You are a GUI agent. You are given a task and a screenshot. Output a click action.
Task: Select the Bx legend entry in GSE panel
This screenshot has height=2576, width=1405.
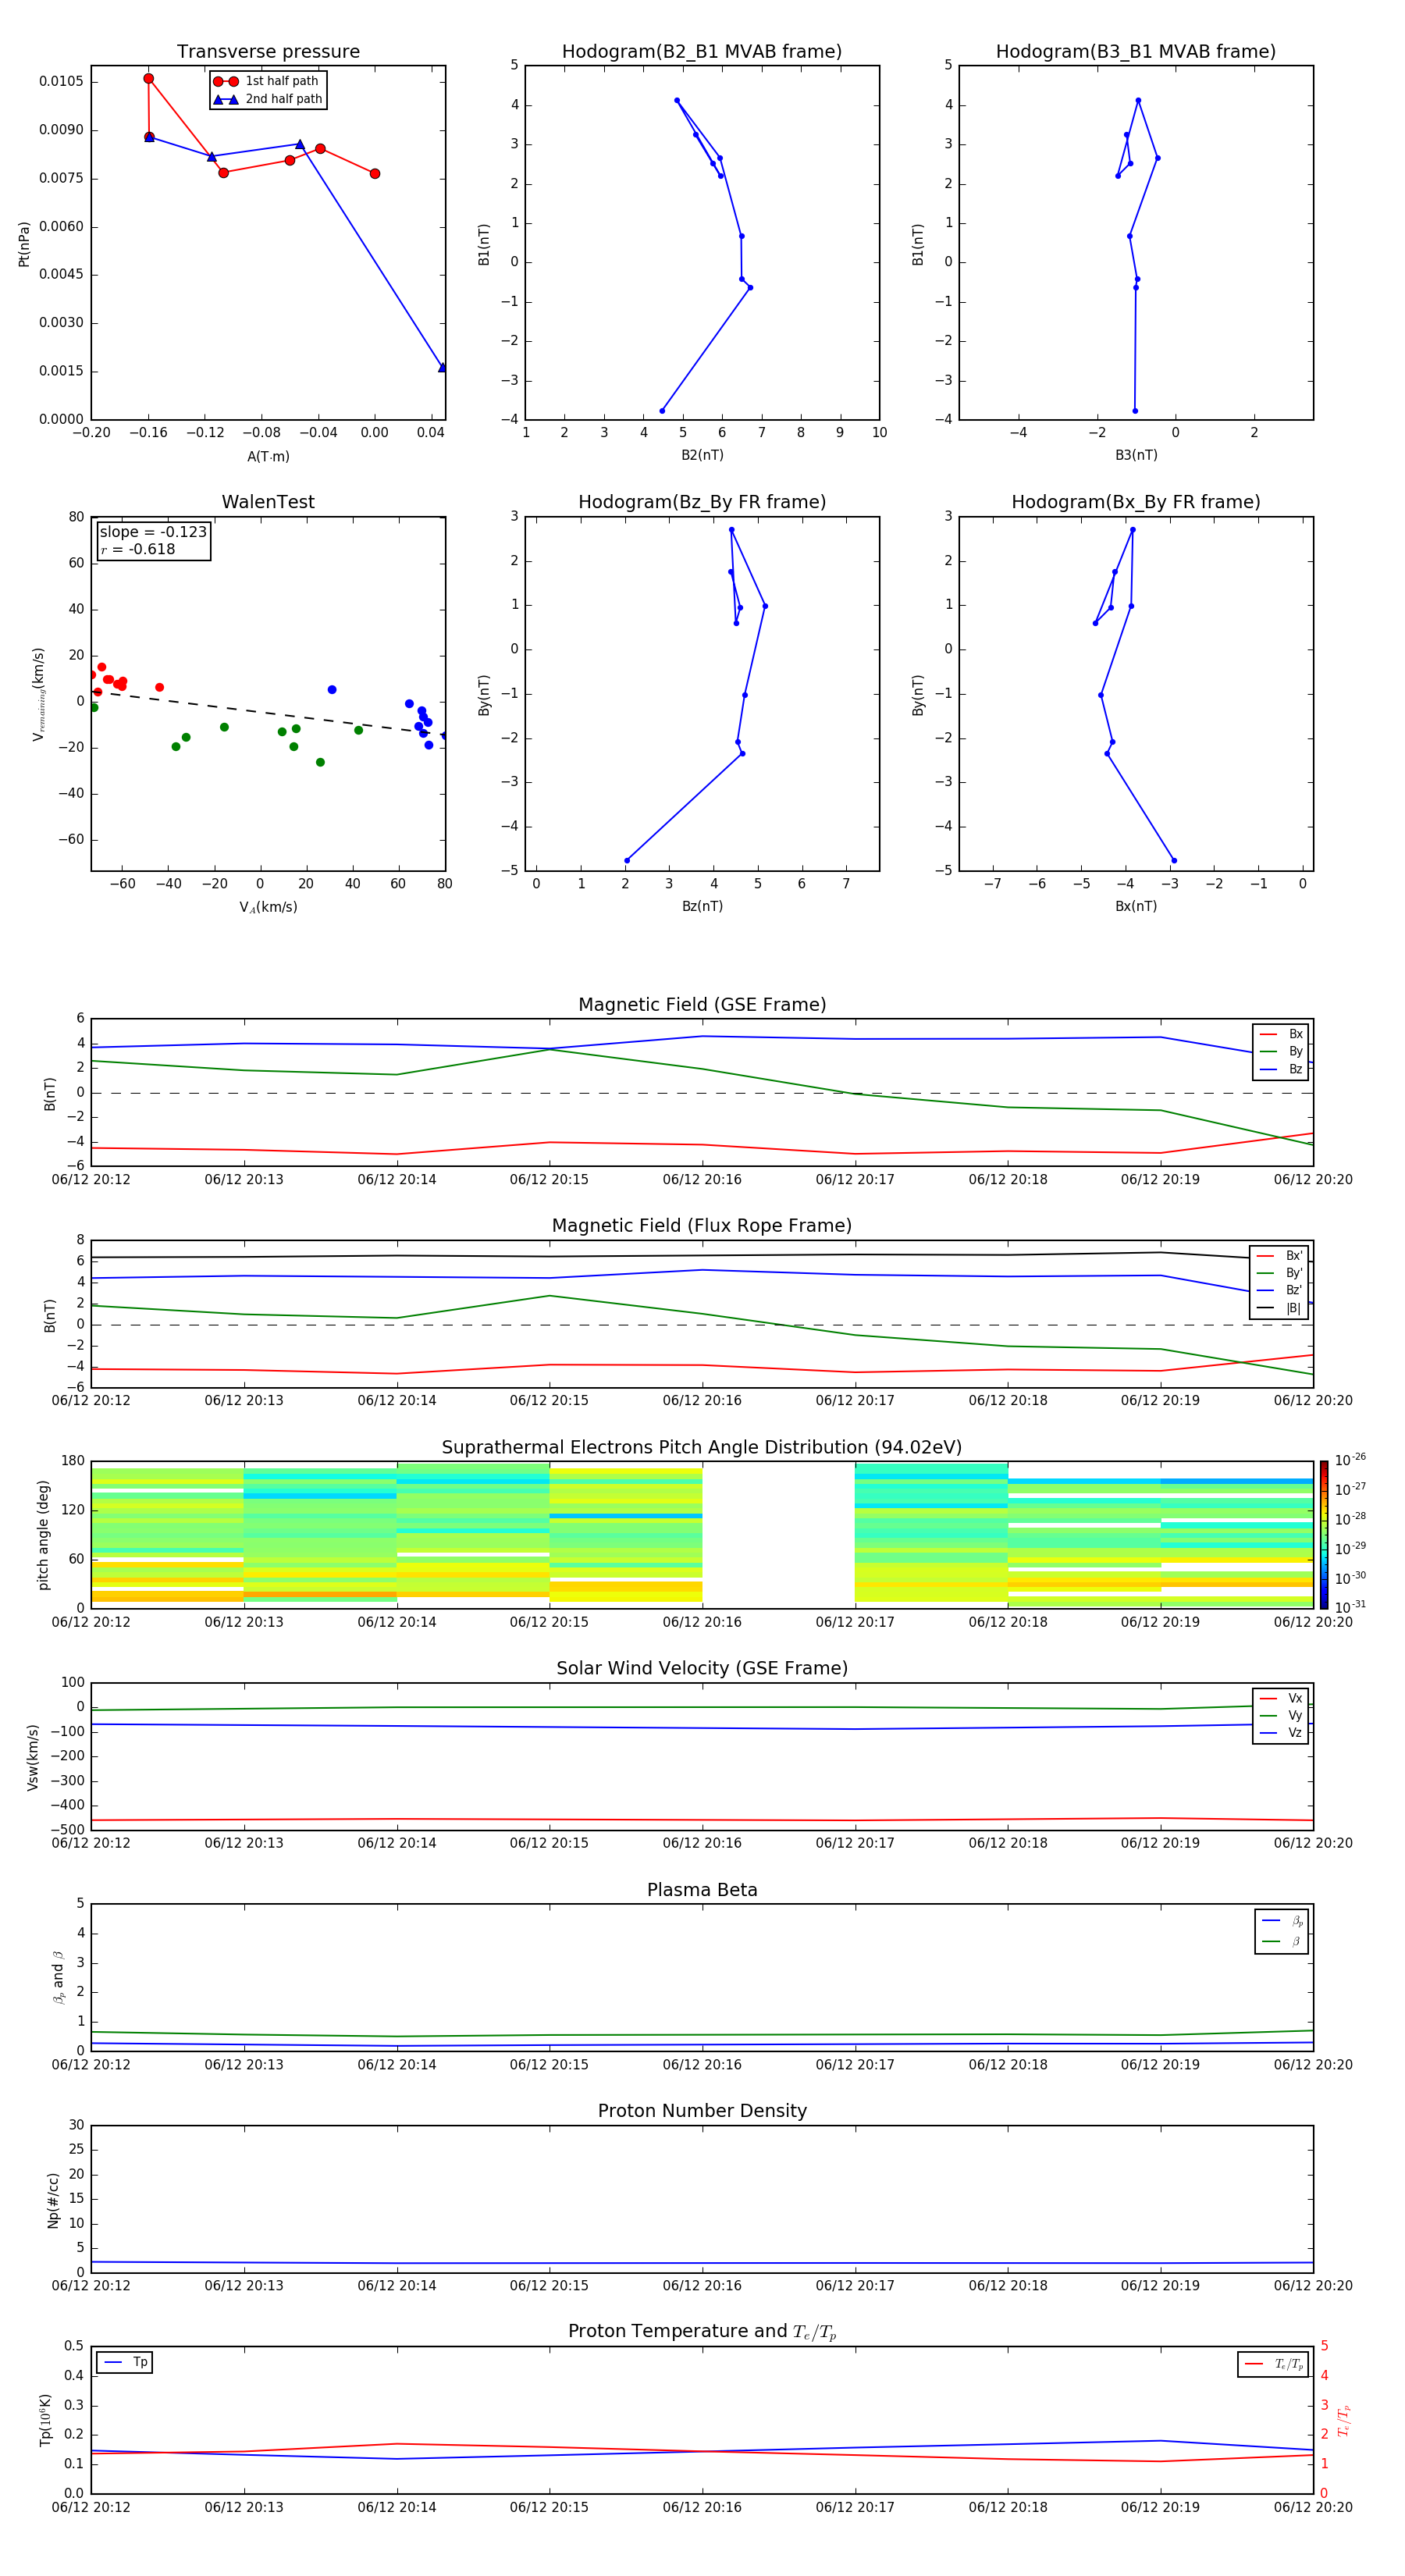pyautogui.click(x=1281, y=1034)
